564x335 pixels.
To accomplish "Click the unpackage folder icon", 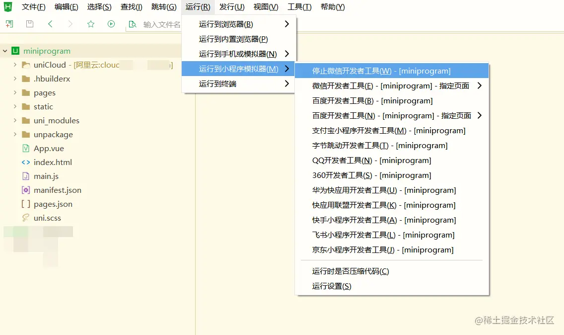I will tap(26, 134).
